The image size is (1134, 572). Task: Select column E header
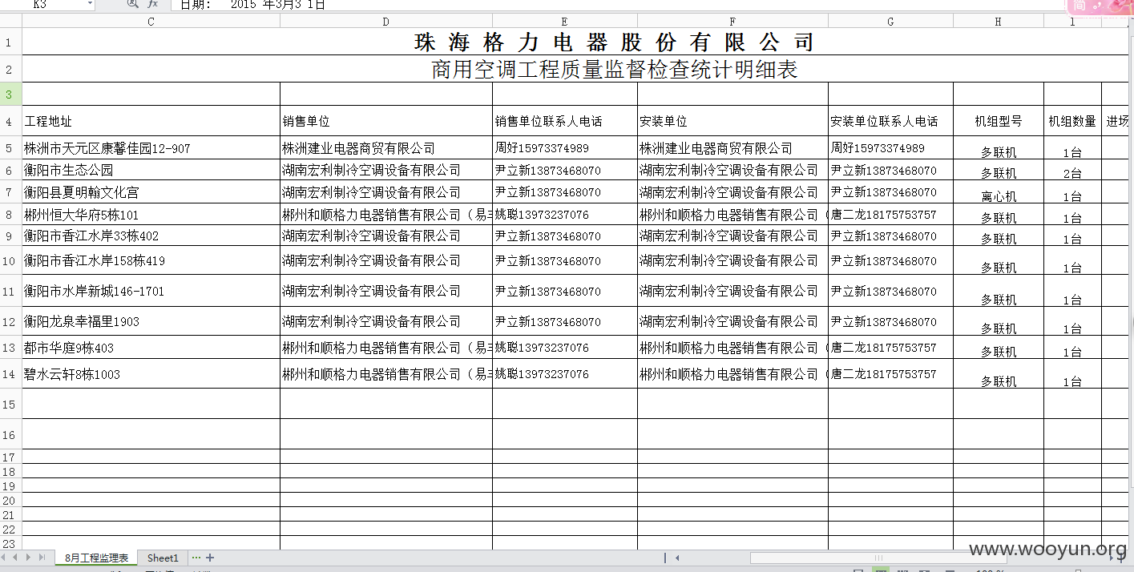tap(565, 22)
